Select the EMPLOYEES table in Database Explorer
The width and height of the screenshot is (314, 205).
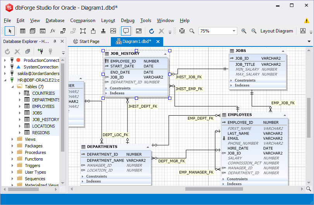point(43,106)
